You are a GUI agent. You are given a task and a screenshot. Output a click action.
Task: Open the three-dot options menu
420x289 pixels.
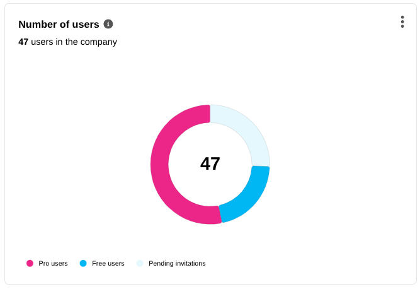pos(402,22)
